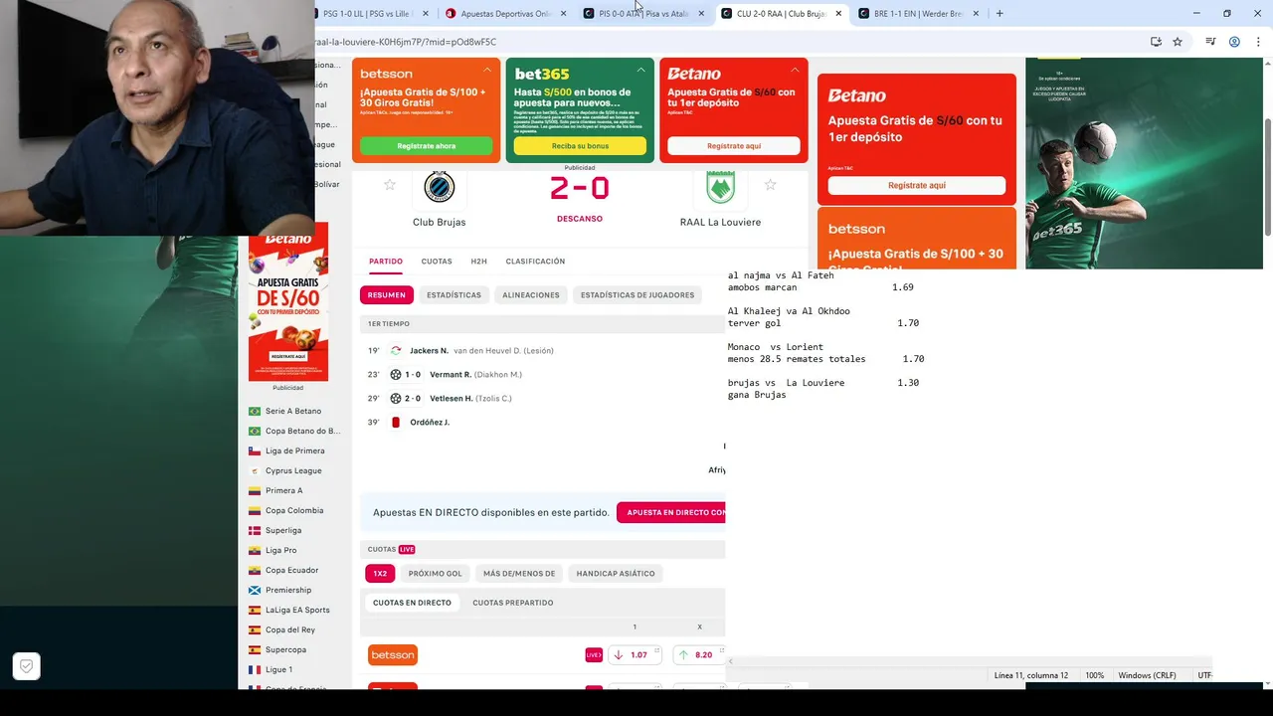The image size is (1273, 716).
Task: Click the goal ball icon for Vermant R.
Action: pyautogui.click(x=396, y=375)
